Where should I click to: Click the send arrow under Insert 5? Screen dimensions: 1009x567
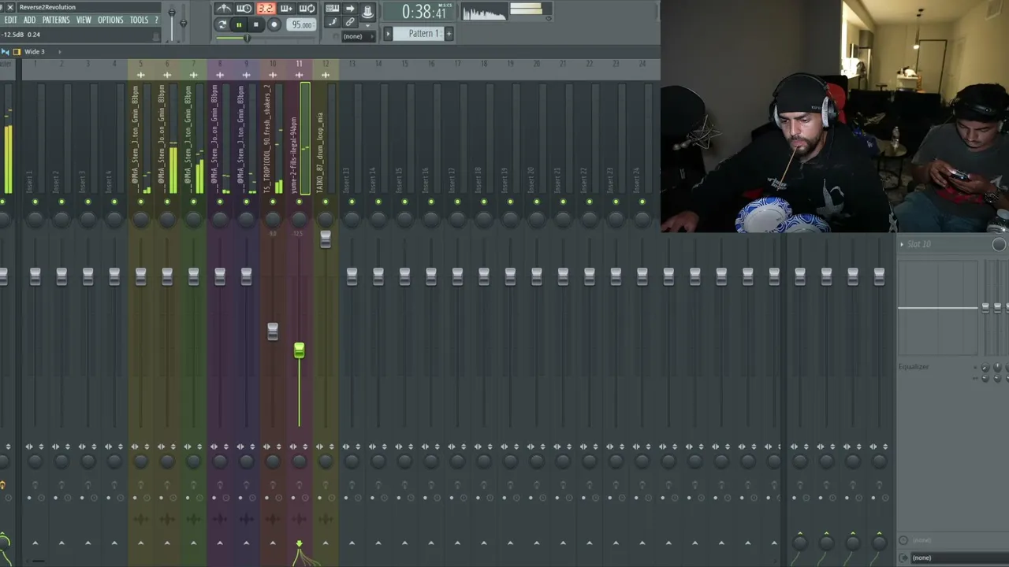(140, 543)
